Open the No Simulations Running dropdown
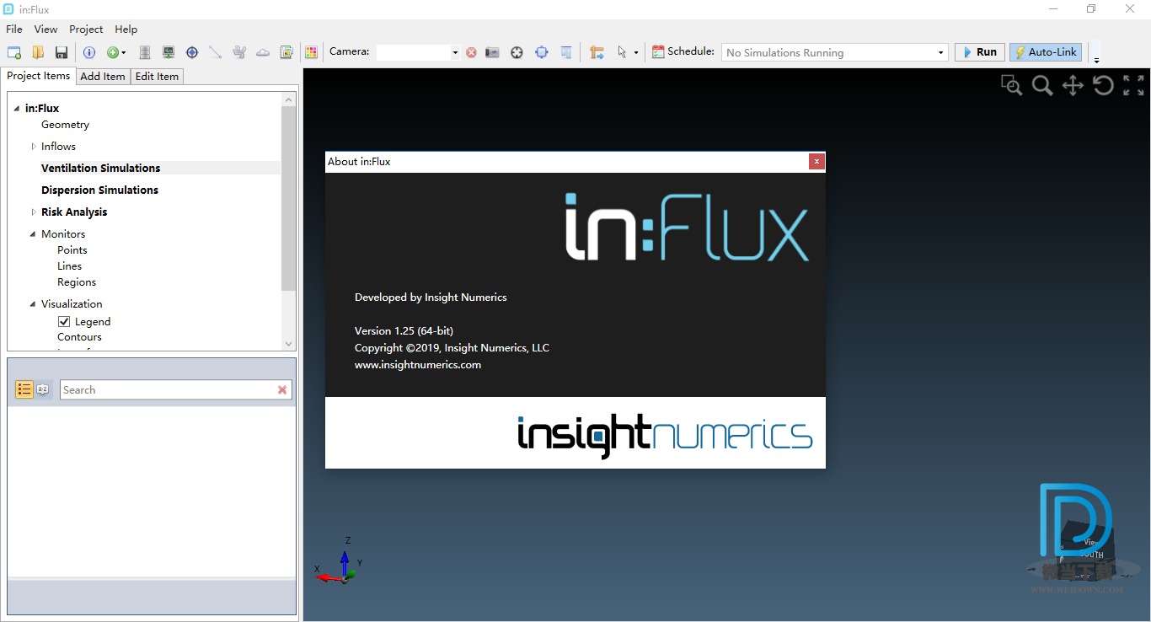 (x=835, y=52)
